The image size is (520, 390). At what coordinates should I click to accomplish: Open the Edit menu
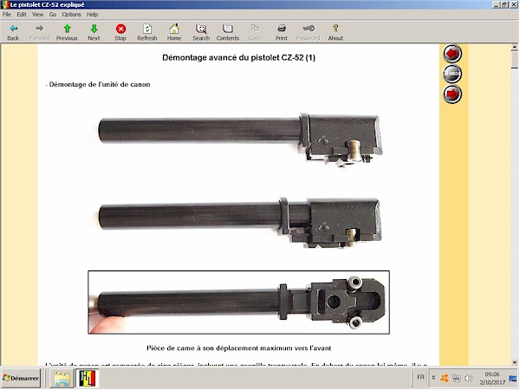click(x=22, y=14)
